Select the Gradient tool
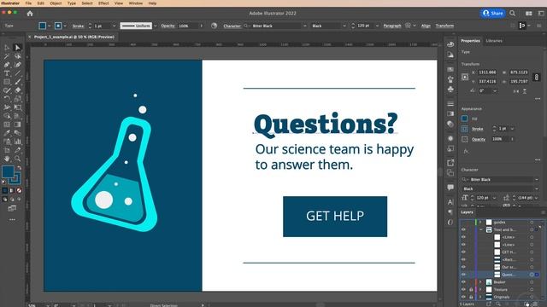547x307 pixels. pos(17,125)
